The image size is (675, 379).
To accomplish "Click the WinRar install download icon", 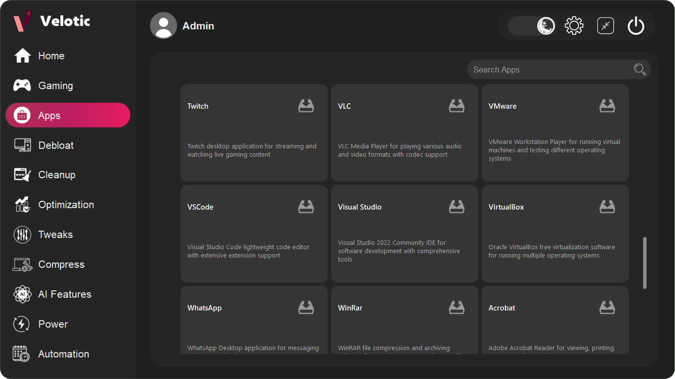I will point(457,308).
